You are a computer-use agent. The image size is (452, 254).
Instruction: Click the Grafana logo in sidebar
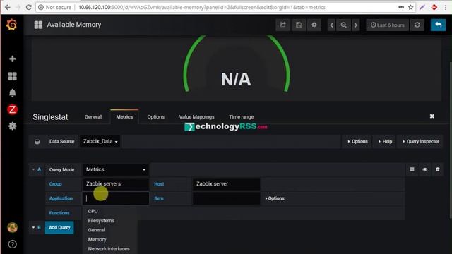(x=12, y=25)
